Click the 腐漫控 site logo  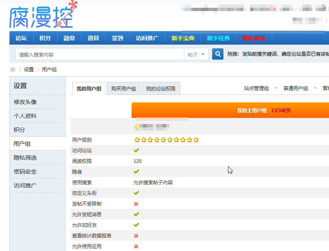[x=43, y=15]
